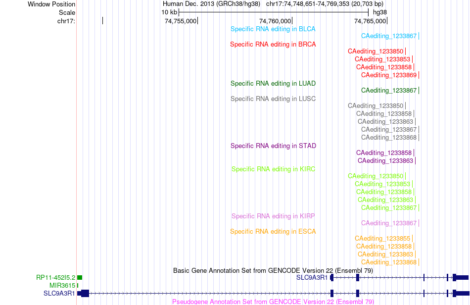
Task: Select the pink CAediting_1233867 item in KIRP
Action: point(389,223)
